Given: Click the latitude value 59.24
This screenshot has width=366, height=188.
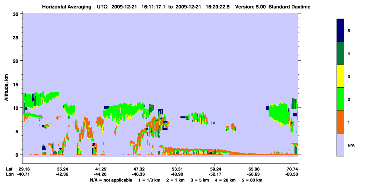Looking at the screenshot, I should pyautogui.click(x=215, y=169).
